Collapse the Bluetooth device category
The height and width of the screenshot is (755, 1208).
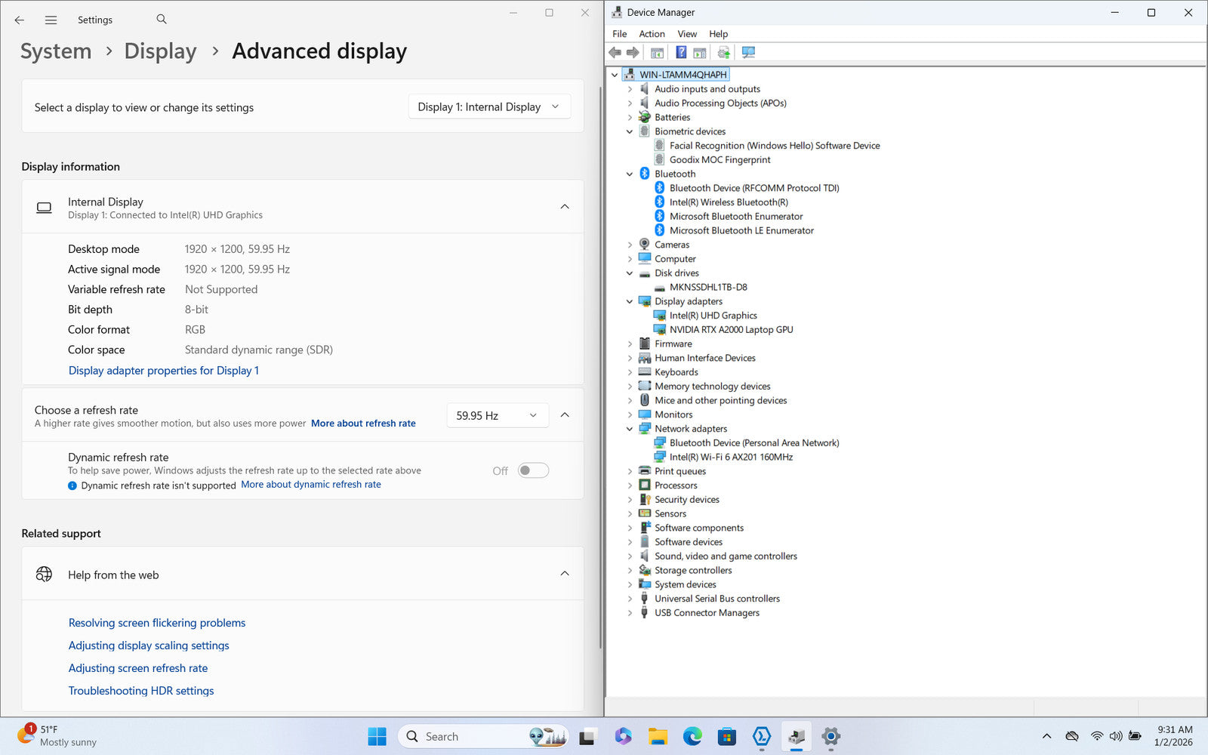pyautogui.click(x=630, y=174)
